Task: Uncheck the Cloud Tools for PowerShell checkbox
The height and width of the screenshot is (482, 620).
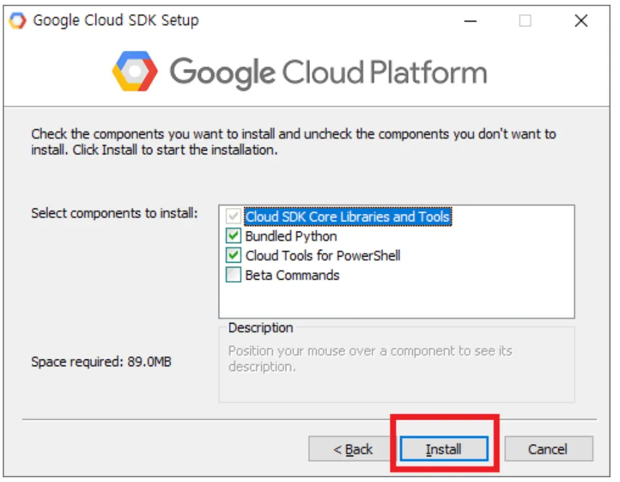Action: (x=234, y=256)
